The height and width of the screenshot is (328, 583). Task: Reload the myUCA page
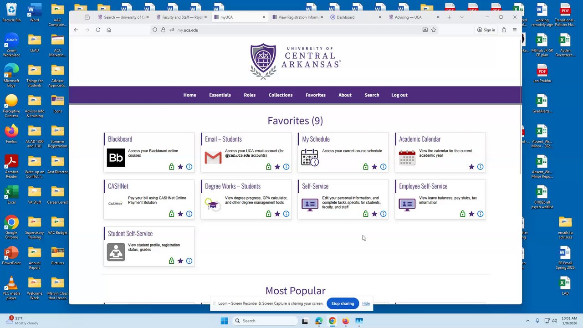pyautogui.click(x=98, y=30)
